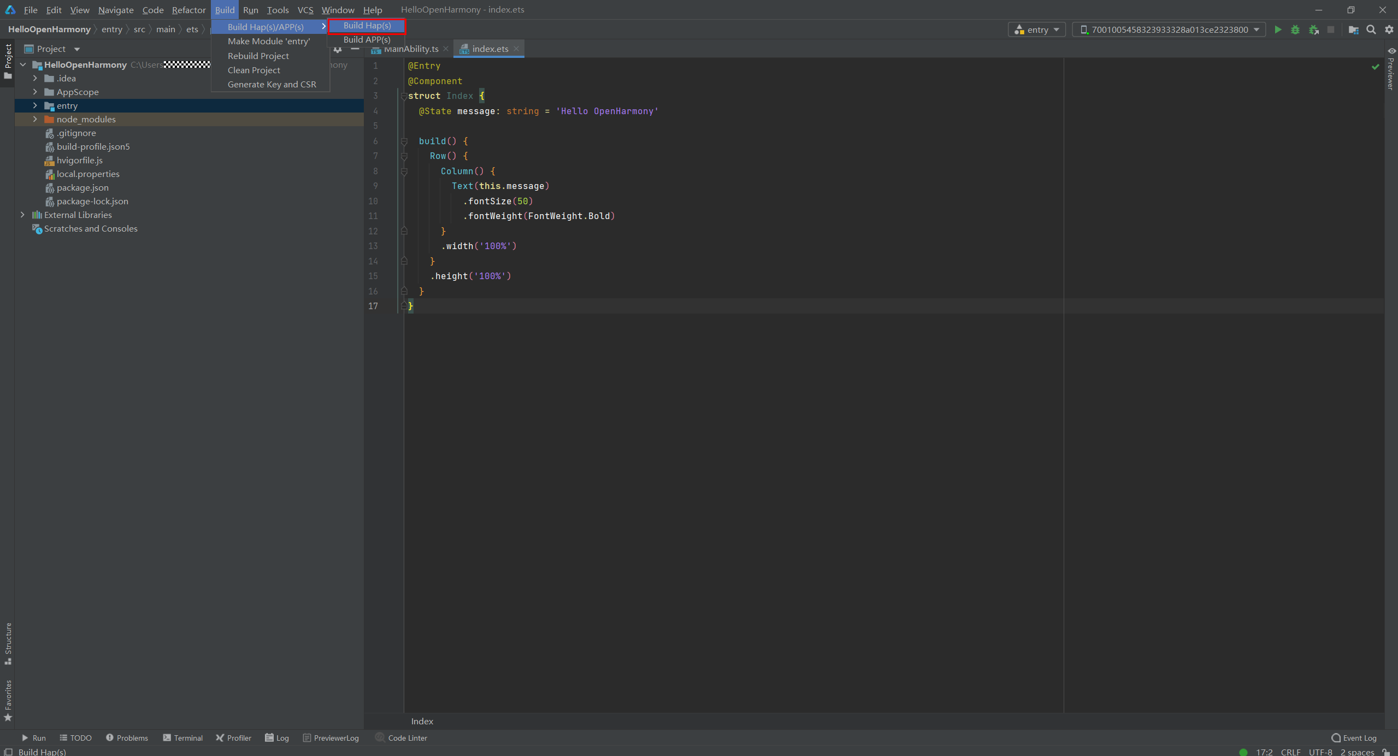This screenshot has height=756, width=1398.
Task: Collapse the build() code fold at line 6
Action: [x=404, y=141]
